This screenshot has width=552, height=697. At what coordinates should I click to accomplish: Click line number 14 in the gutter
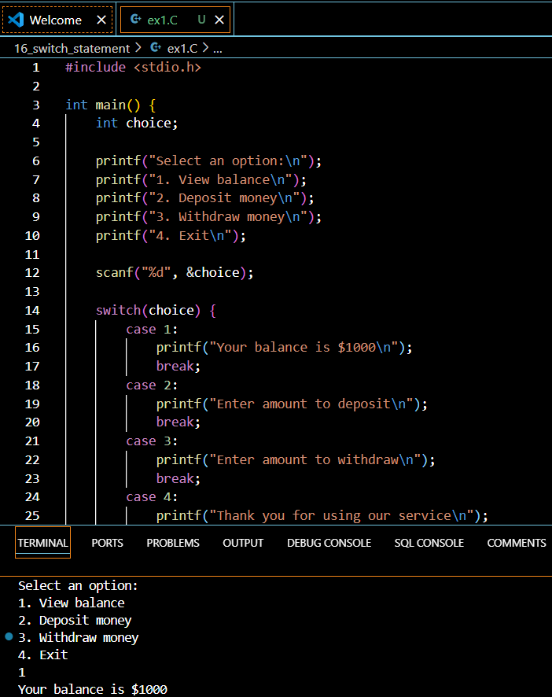point(32,311)
